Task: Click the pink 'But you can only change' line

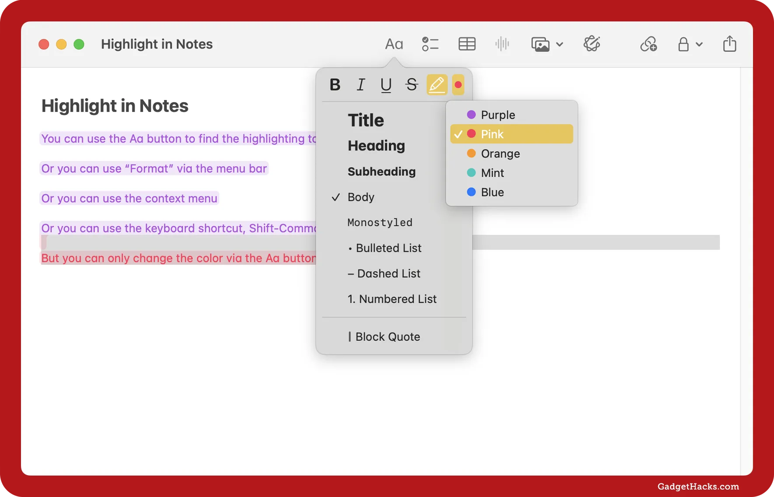Action: [x=178, y=258]
